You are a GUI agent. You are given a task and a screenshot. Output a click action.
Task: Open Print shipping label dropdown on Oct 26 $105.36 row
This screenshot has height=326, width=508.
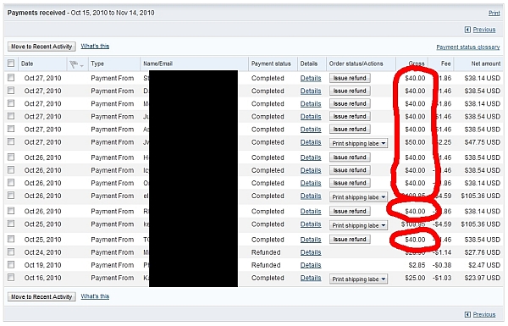tap(358, 197)
